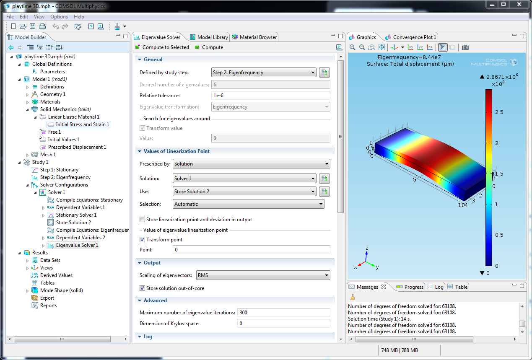The image size is (532, 360).
Task: Click the Save file toolbar icon
Action: 33,26
